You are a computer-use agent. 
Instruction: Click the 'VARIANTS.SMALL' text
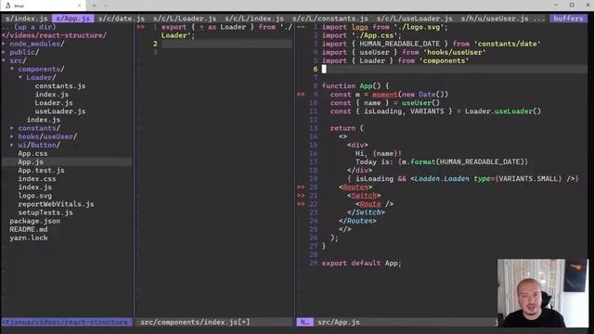[528, 179]
